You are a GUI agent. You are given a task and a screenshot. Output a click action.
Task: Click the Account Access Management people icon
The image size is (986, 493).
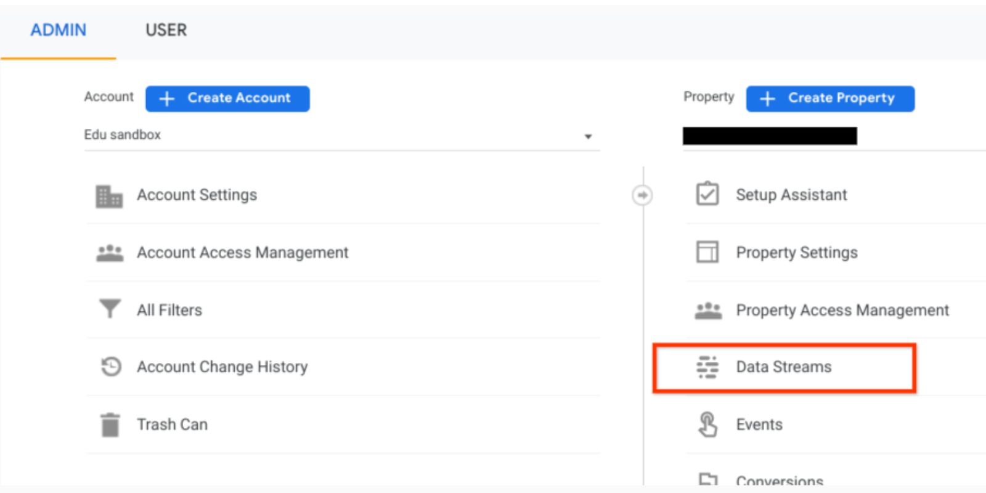point(110,253)
